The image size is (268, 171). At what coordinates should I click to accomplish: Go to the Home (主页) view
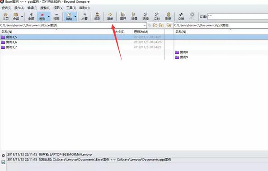click(x=5, y=16)
